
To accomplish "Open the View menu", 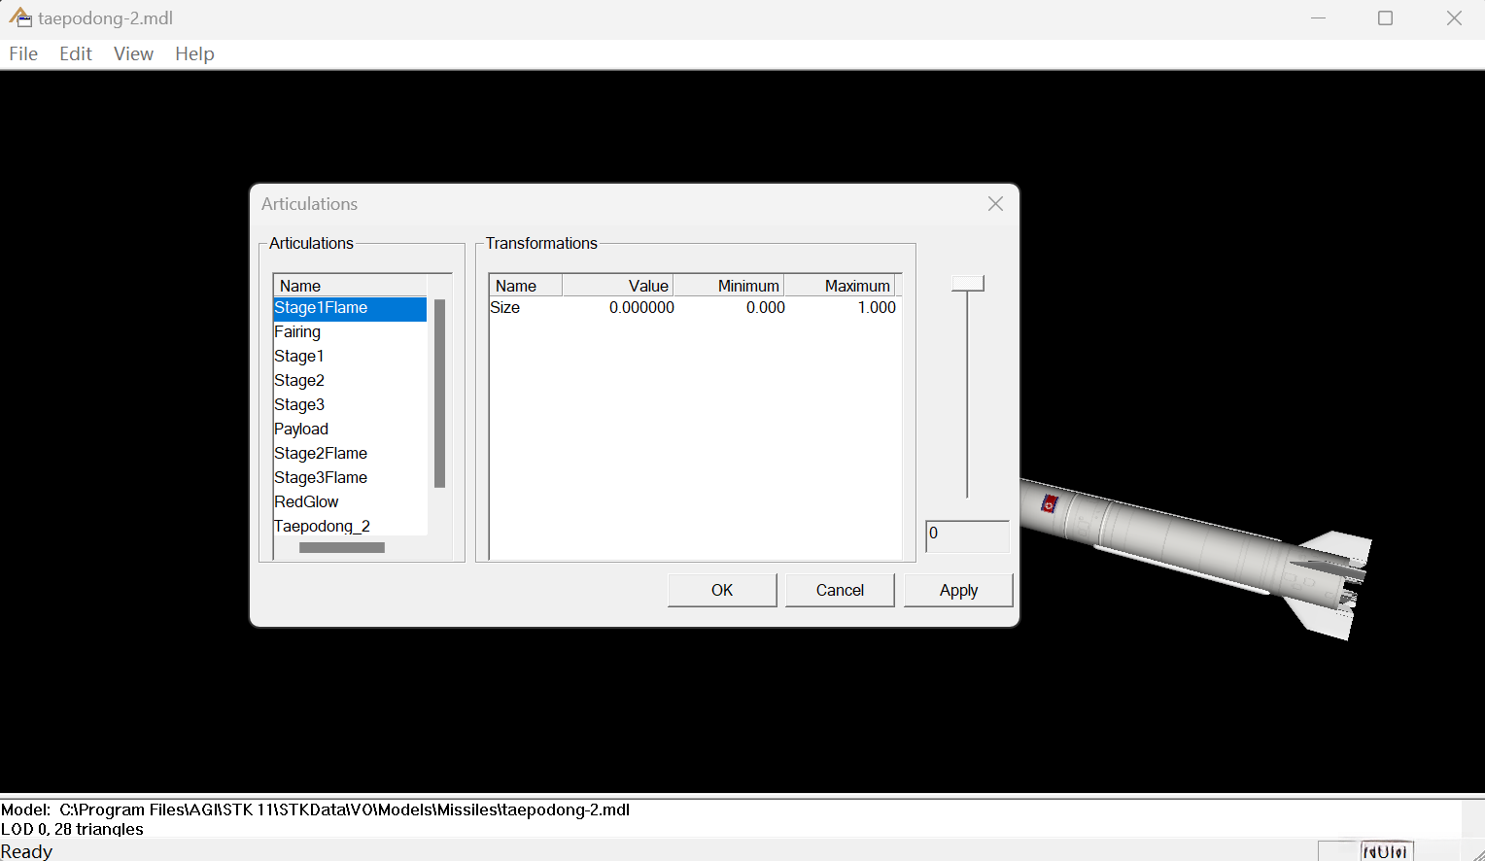I will [x=133, y=54].
